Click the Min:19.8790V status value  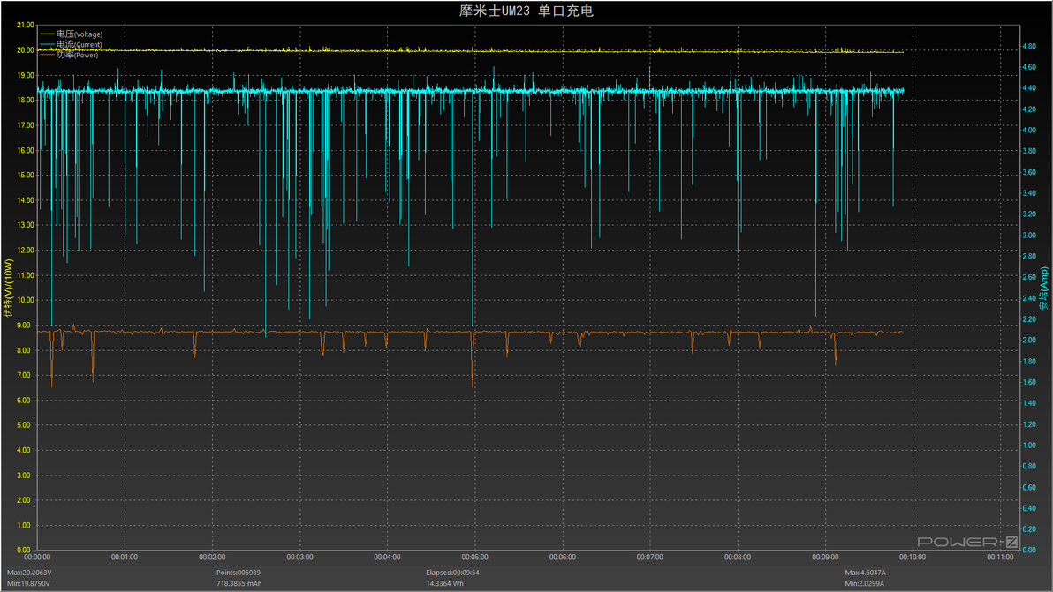pos(28,583)
